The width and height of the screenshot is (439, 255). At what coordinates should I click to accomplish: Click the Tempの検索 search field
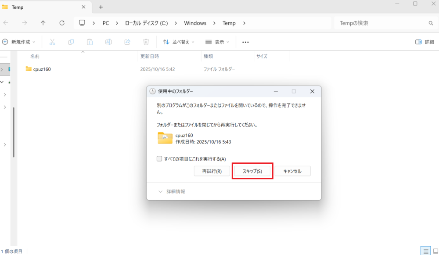pos(380,23)
